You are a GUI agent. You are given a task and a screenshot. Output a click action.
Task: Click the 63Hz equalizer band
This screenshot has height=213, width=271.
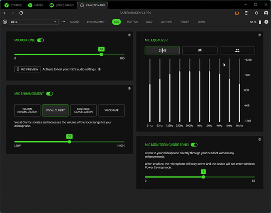pyautogui.click(x=160, y=90)
